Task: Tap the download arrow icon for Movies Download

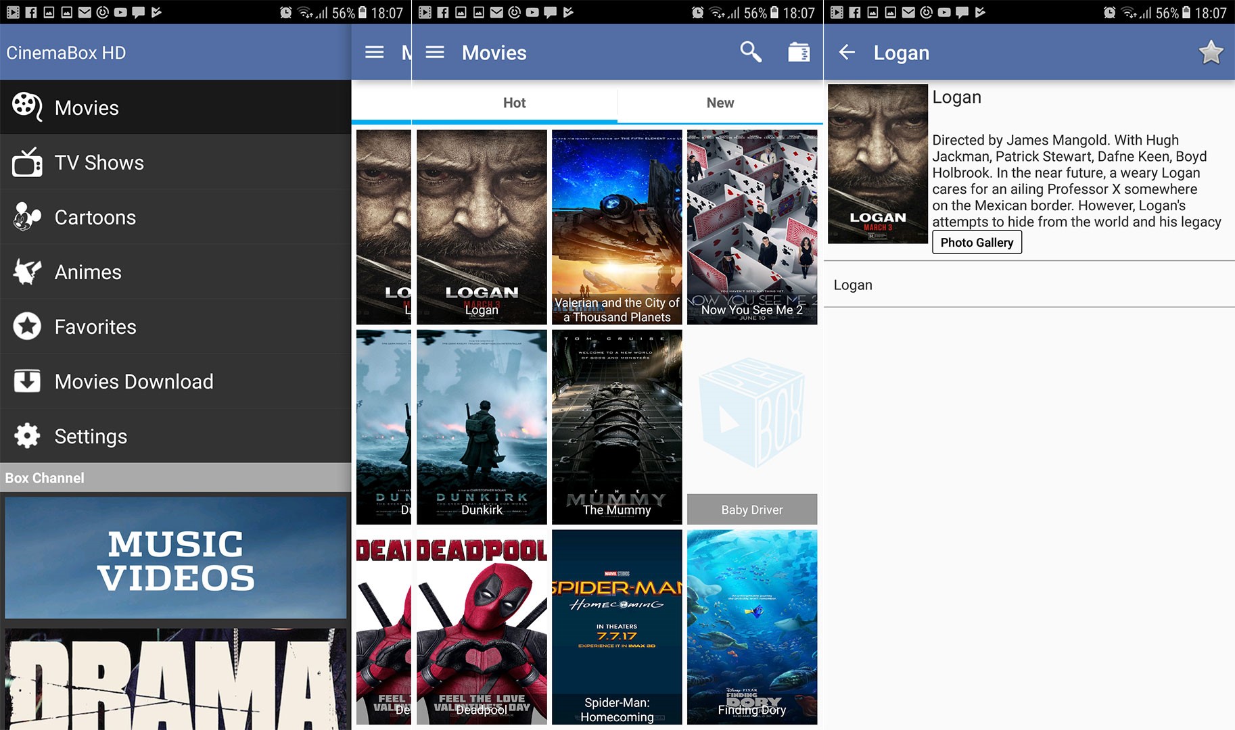Action: point(27,381)
